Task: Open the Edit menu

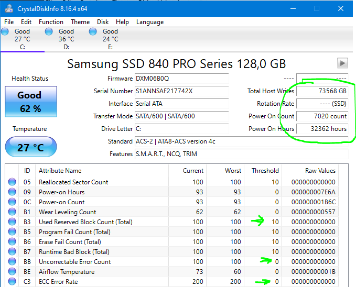Action: [x=26, y=22]
